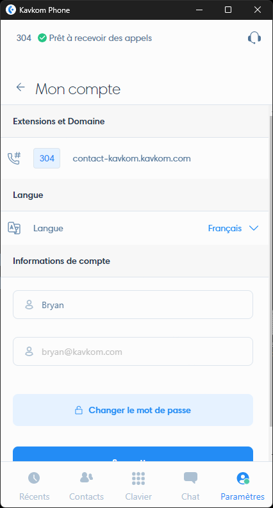Click the padlock icon on the password button
273x508 pixels.
(x=78, y=410)
